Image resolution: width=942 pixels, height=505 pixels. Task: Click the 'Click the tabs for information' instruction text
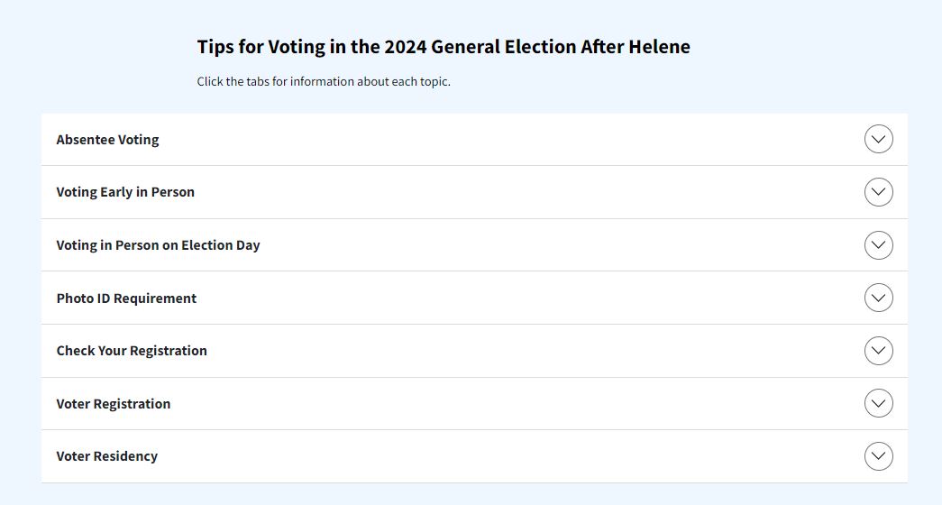click(x=324, y=82)
